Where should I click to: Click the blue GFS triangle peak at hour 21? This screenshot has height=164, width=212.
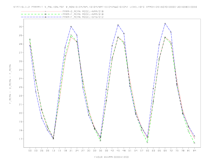pos(71,27)
